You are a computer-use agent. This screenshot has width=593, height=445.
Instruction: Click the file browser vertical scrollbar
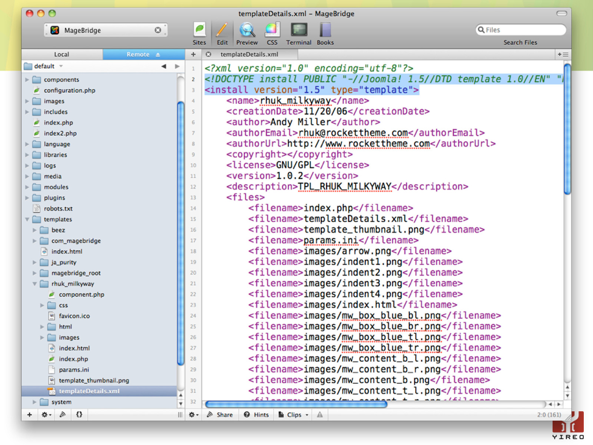[180, 234]
